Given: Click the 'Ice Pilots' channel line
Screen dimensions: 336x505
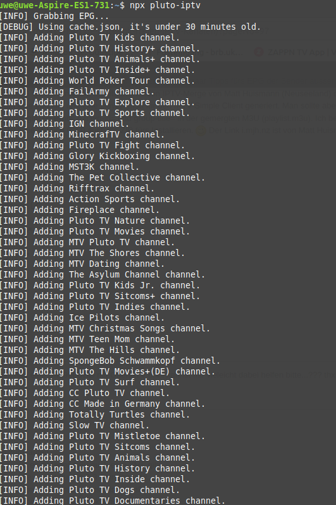Looking at the screenshot, I should coord(82,318).
